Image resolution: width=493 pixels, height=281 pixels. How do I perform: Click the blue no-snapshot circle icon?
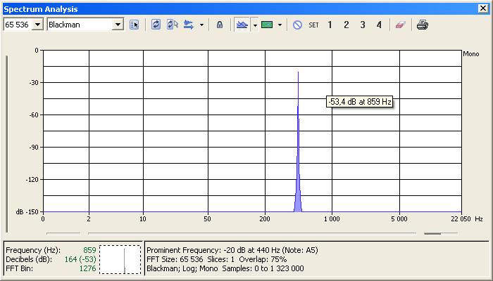pos(297,25)
